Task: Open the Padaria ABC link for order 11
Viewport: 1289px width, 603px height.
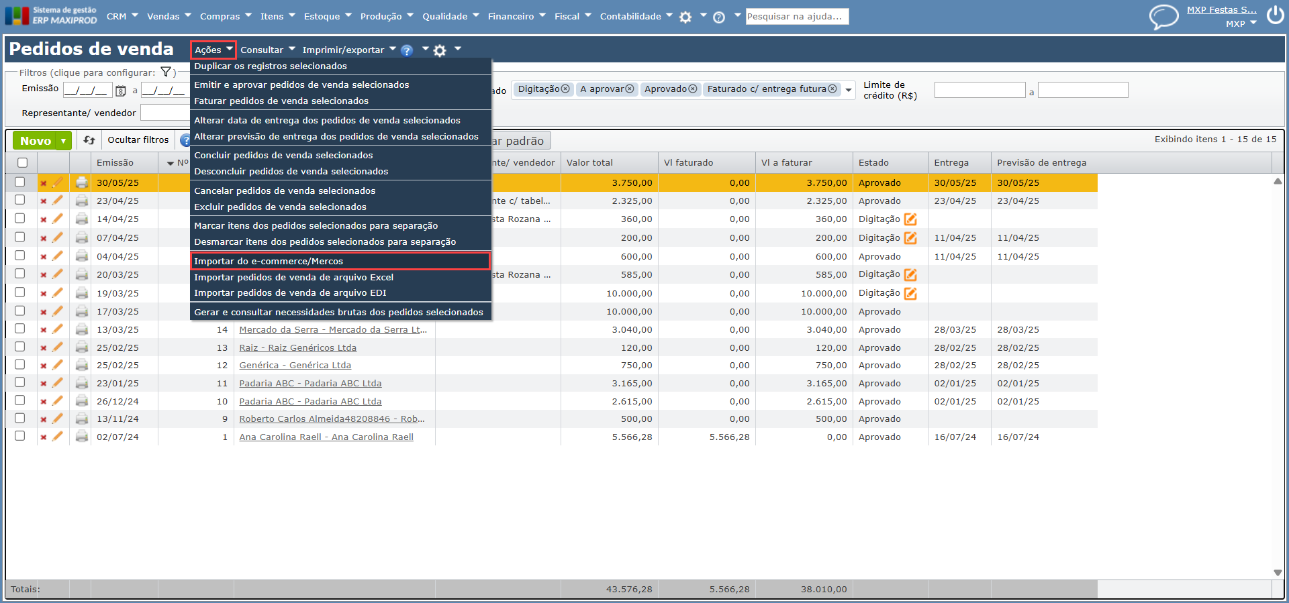Action: coord(310,383)
